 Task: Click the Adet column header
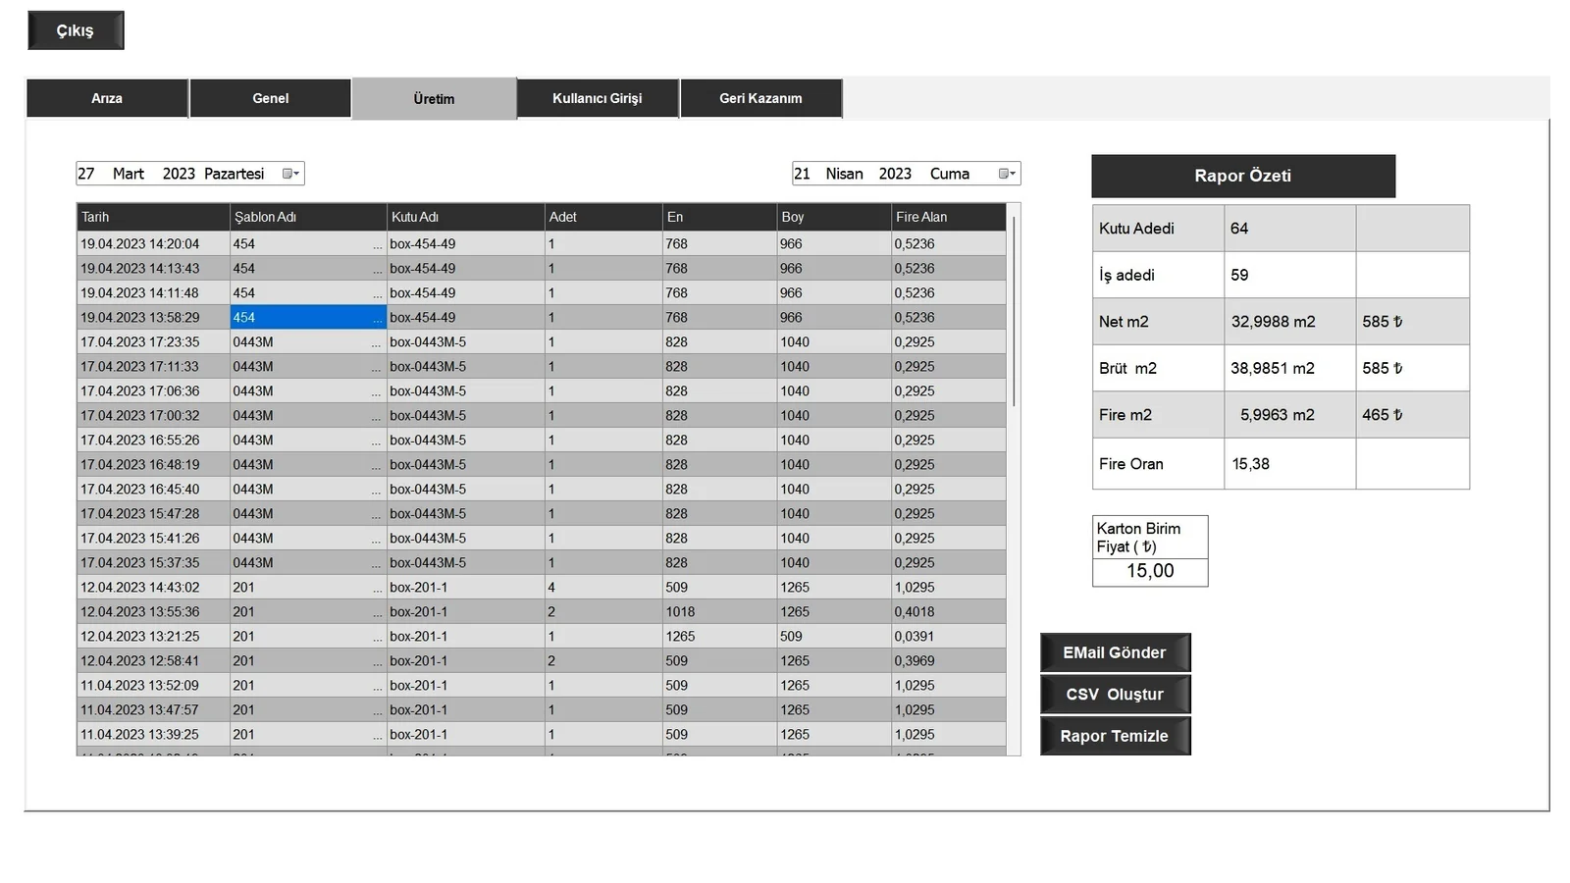602,217
